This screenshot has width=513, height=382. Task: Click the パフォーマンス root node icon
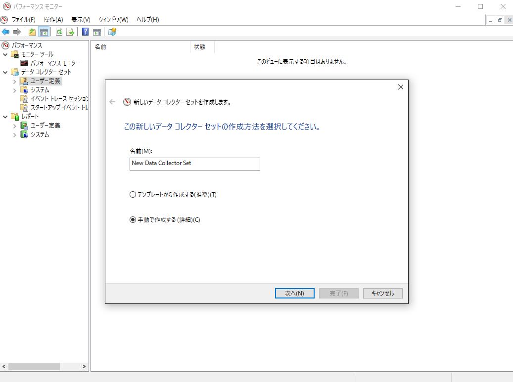click(x=5, y=45)
